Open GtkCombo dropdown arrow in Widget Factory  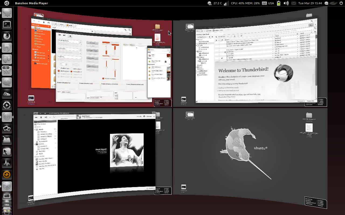coord(80,50)
